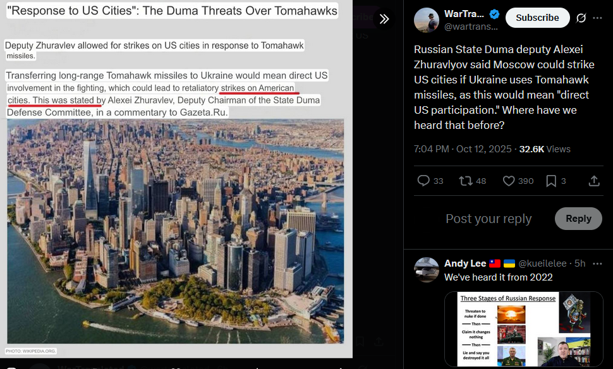Share the post via upload icon

tap(594, 181)
